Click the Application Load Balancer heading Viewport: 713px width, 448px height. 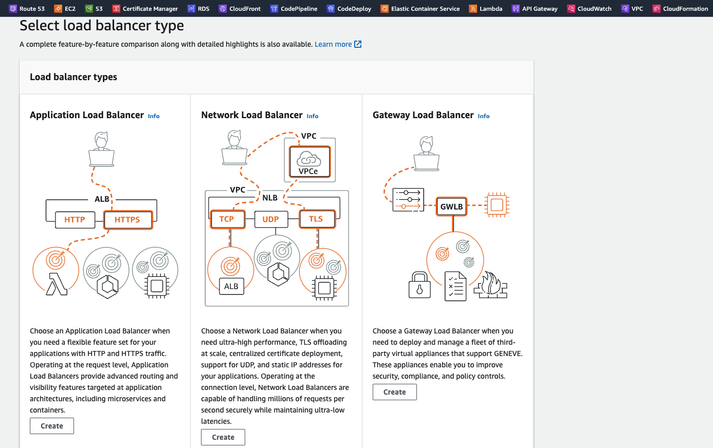[x=87, y=115]
